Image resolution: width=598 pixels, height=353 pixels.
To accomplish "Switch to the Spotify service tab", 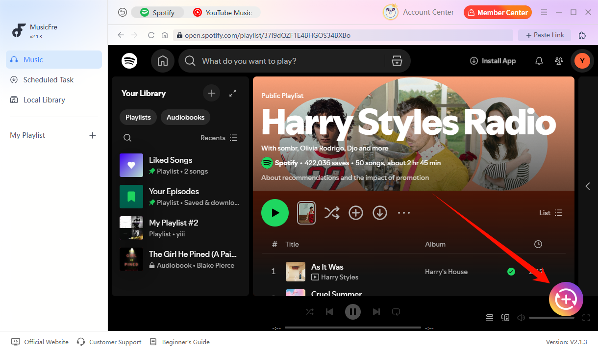I will coord(158,13).
